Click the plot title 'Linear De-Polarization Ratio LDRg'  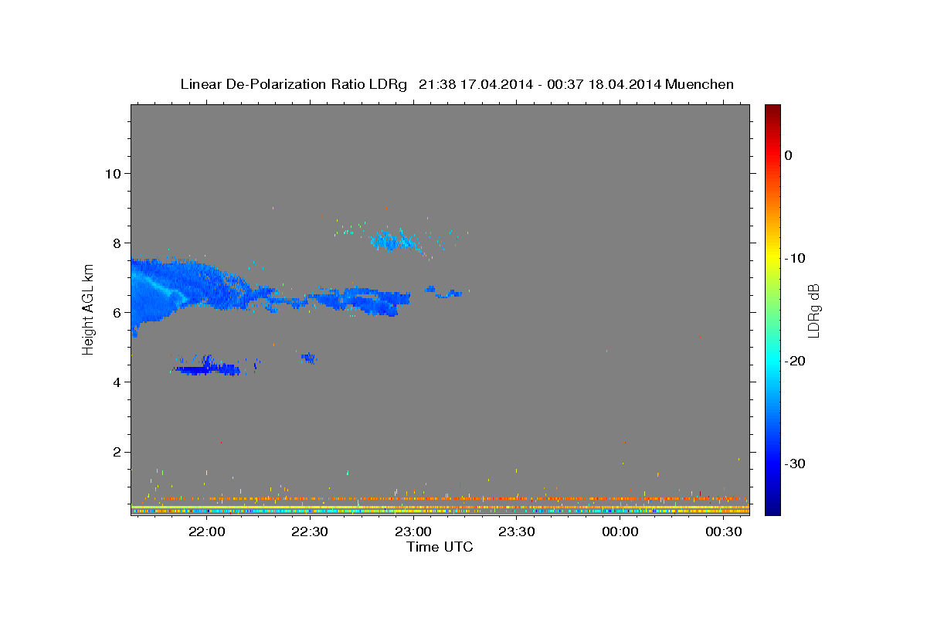tap(294, 84)
